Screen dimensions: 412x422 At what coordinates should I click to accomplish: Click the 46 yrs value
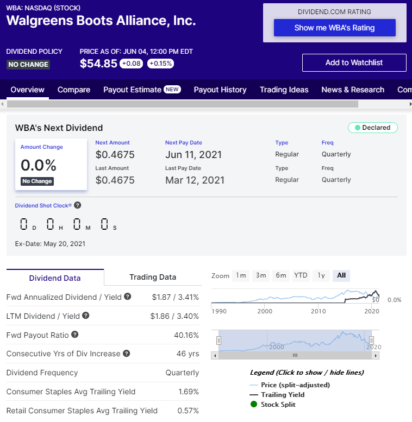(x=188, y=354)
